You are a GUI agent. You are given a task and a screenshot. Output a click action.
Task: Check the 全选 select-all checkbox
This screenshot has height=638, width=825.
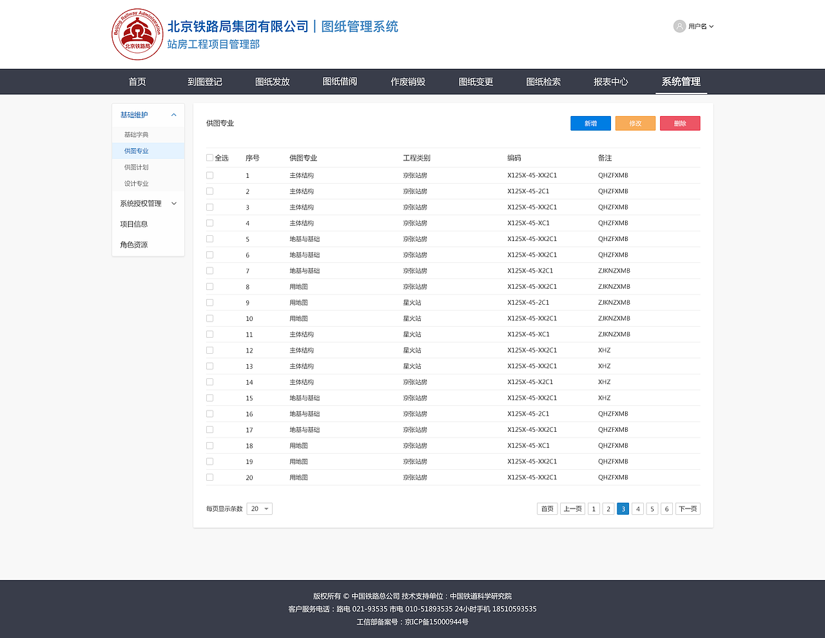point(209,157)
